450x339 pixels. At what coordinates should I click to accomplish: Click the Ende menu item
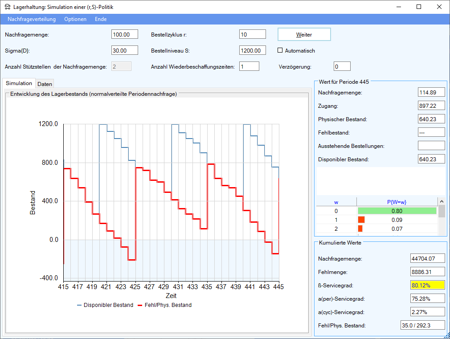[101, 19]
